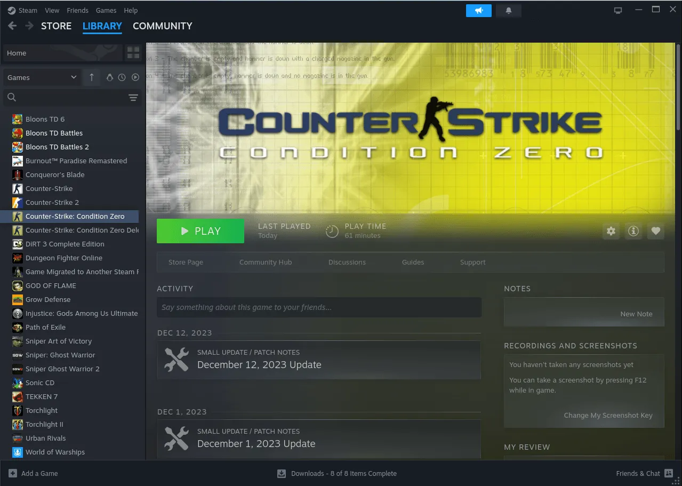682x486 pixels.
Task: Switch to the STORE tab
Action: [56, 26]
